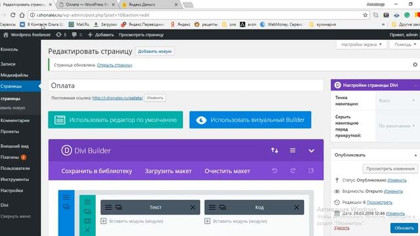Open the permalink i.shonalex.ru/oplata link

click(117, 98)
